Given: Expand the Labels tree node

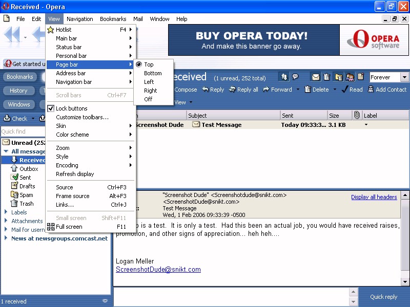Looking at the screenshot, I should (x=6, y=212).
